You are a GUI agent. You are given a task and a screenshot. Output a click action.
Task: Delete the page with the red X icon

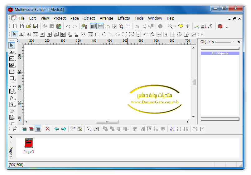pyautogui.click(x=47, y=129)
